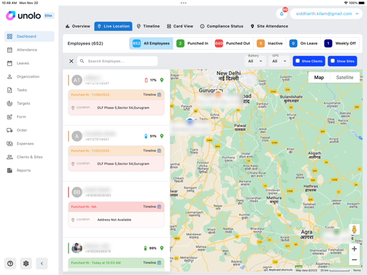Click the Elite plan badge
This screenshot has width=367, height=275.
[49, 16]
